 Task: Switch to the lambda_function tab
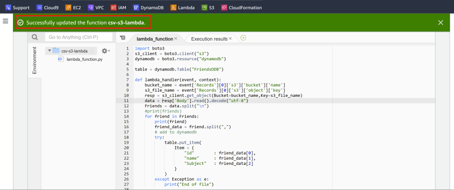(155, 39)
